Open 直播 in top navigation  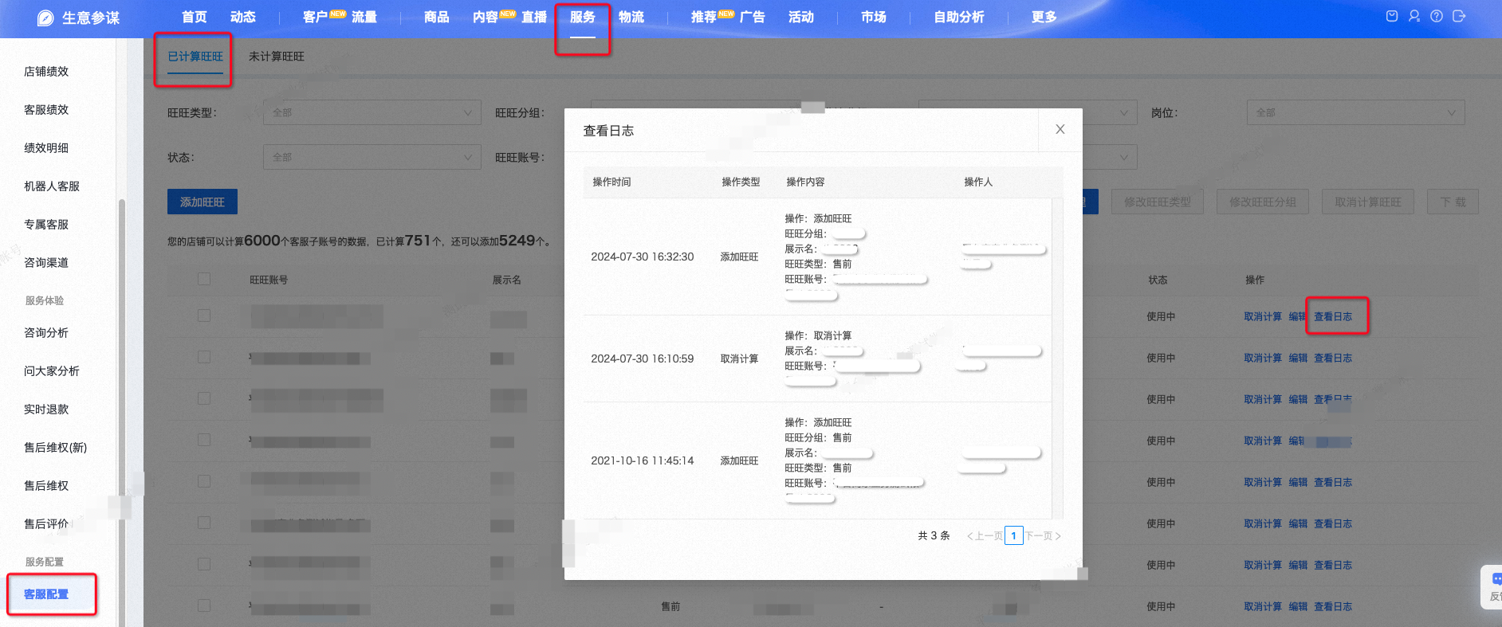click(x=534, y=17)
